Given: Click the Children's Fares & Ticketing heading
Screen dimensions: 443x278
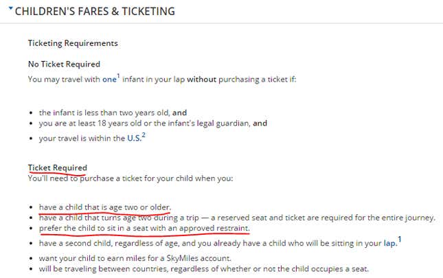Looking at the screenshot, I should [x=95, y=11].
